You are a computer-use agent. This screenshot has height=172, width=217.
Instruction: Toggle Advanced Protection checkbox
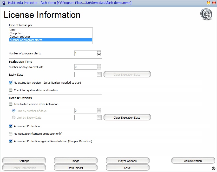(x=11, y=126)
